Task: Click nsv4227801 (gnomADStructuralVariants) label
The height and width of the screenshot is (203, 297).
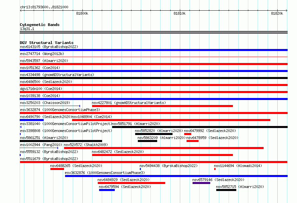Action: 129,103
